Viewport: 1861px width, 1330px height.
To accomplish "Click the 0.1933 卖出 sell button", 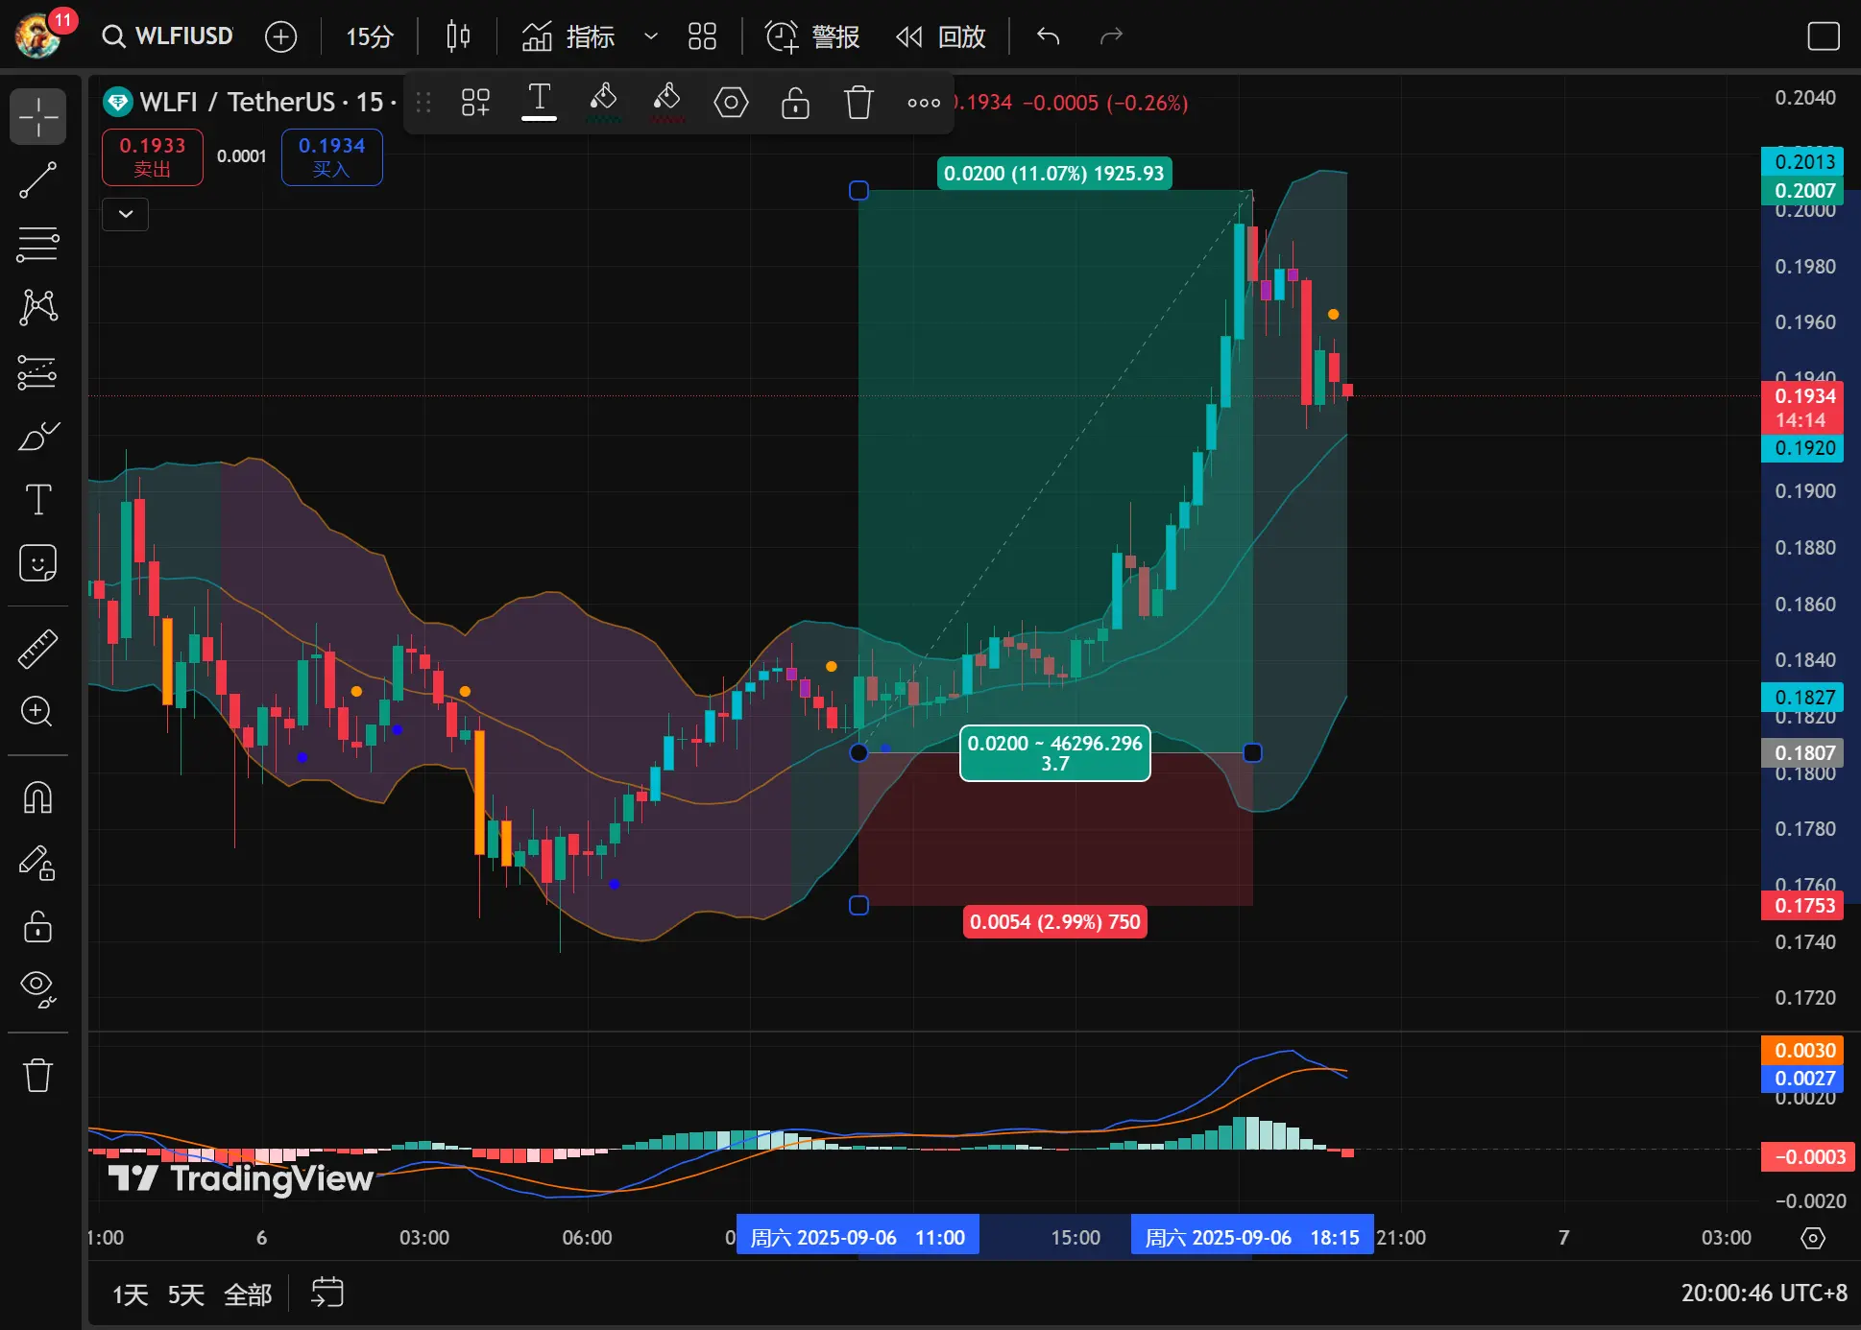I will (153, 156).
